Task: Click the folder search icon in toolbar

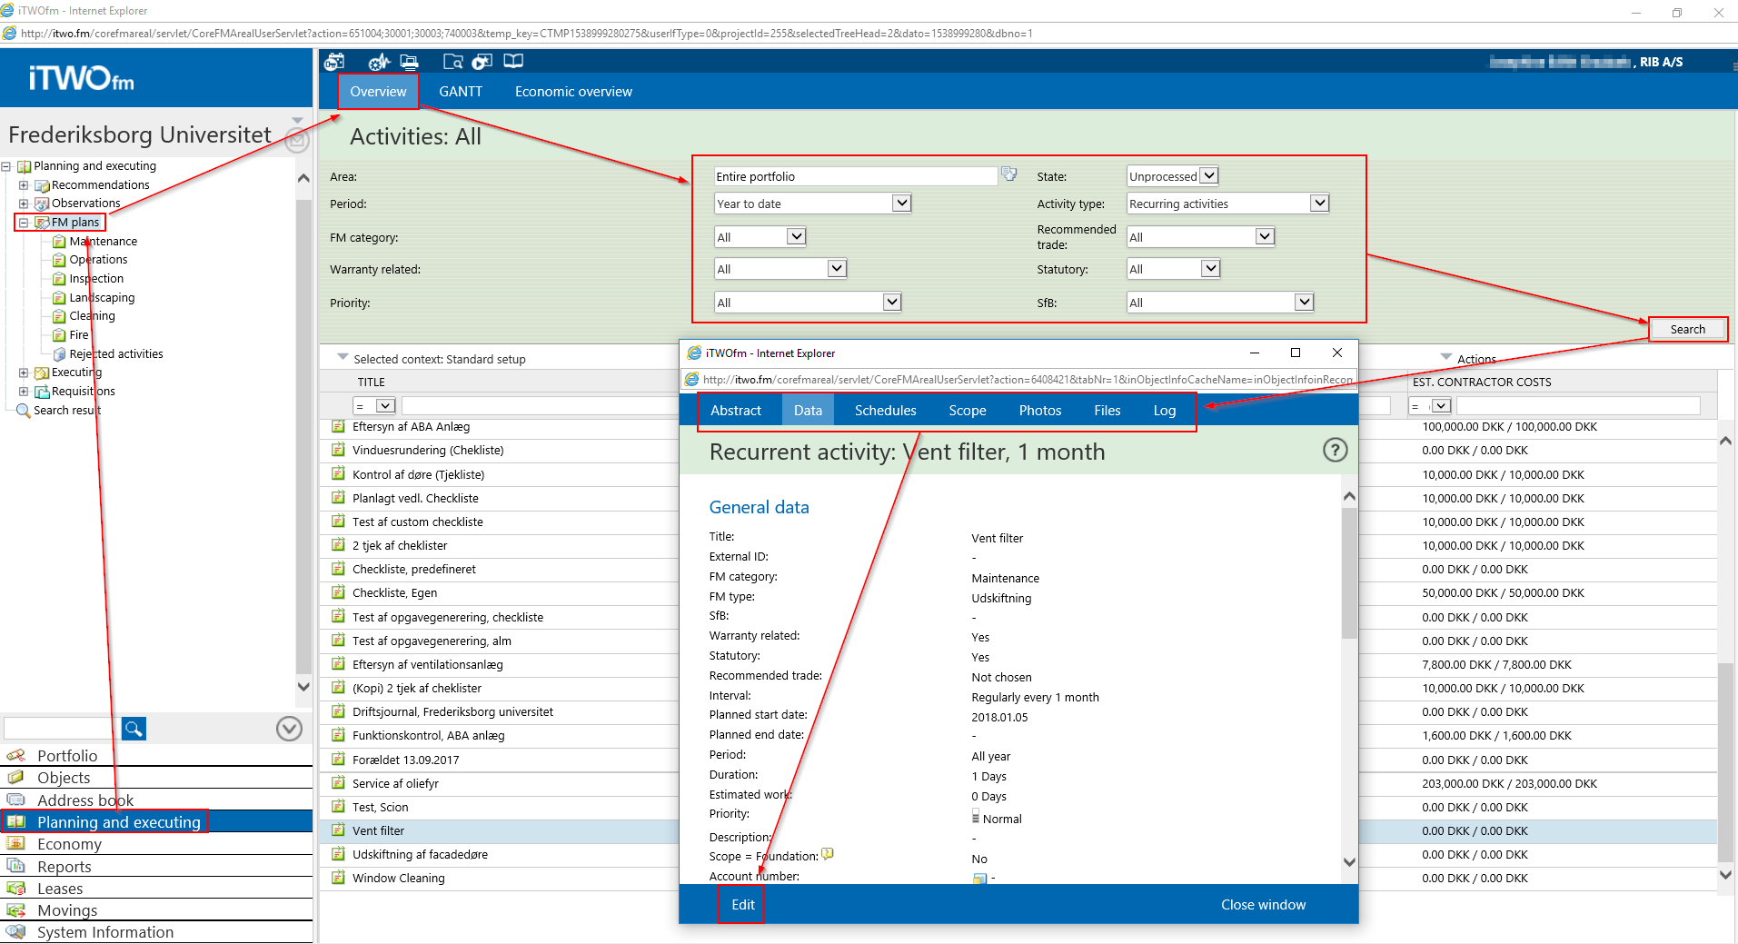Action: pyautogui.click(x=452, y=62)
